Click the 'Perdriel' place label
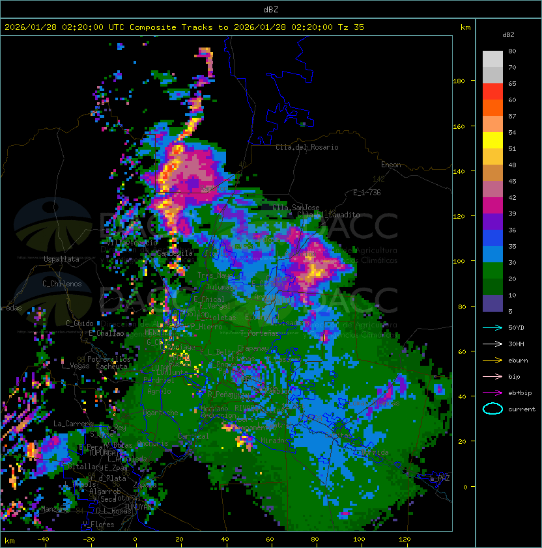The image size is (542, 548). click(x=159, y=380)
